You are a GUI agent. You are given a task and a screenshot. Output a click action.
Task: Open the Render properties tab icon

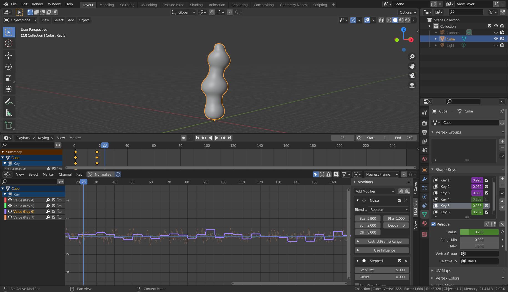tap(424, 123)
